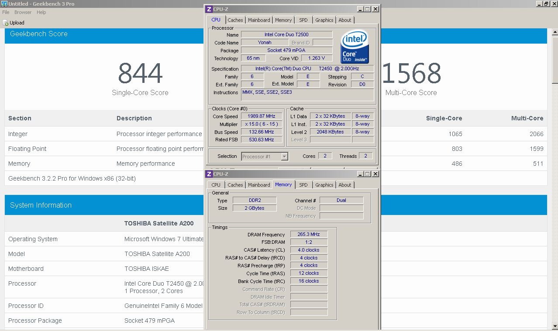Viewport: 558px width, 331px height.
Task: Restore down the Geekbench window
Action: (546, 3)
